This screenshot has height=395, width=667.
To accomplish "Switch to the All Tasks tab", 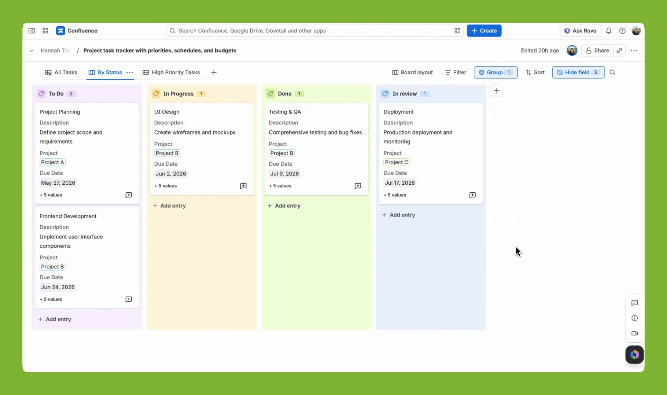I will tap(61, 72).
